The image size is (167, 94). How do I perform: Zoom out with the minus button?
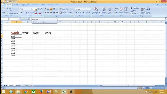coord(151,88)
